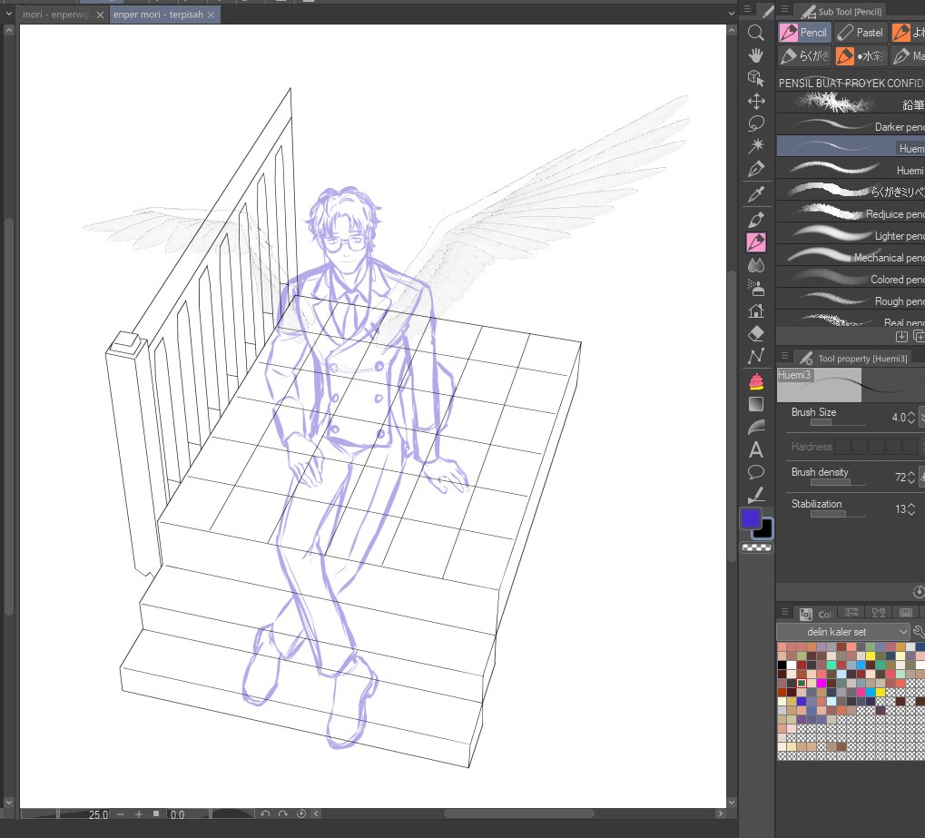Select the Airbrush spray tool

pyautogui.click(x=755, y=288)
